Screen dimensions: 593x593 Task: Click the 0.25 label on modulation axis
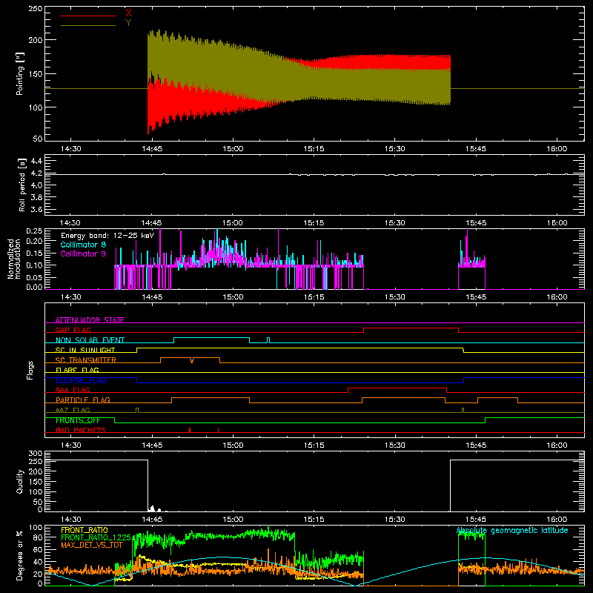[34, 231]
